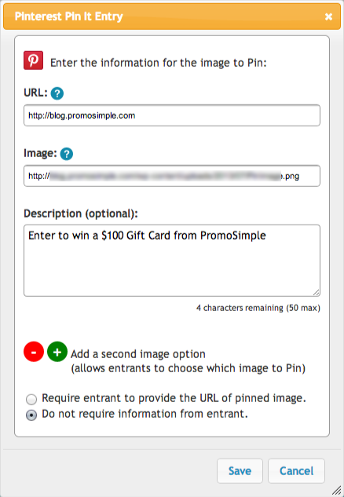Click the dialog's bottom-right corner resize handle
Viewport: 344px width, 497px height.
click(337, 490)
